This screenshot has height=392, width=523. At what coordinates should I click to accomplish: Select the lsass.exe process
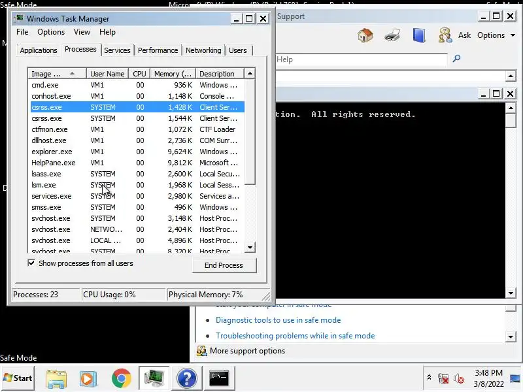136,174
